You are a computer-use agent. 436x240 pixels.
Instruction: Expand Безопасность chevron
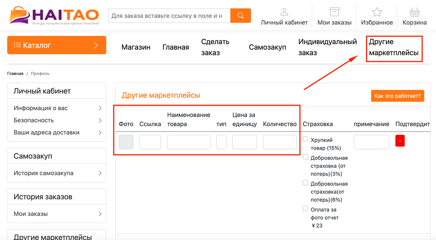click(100, 120)
